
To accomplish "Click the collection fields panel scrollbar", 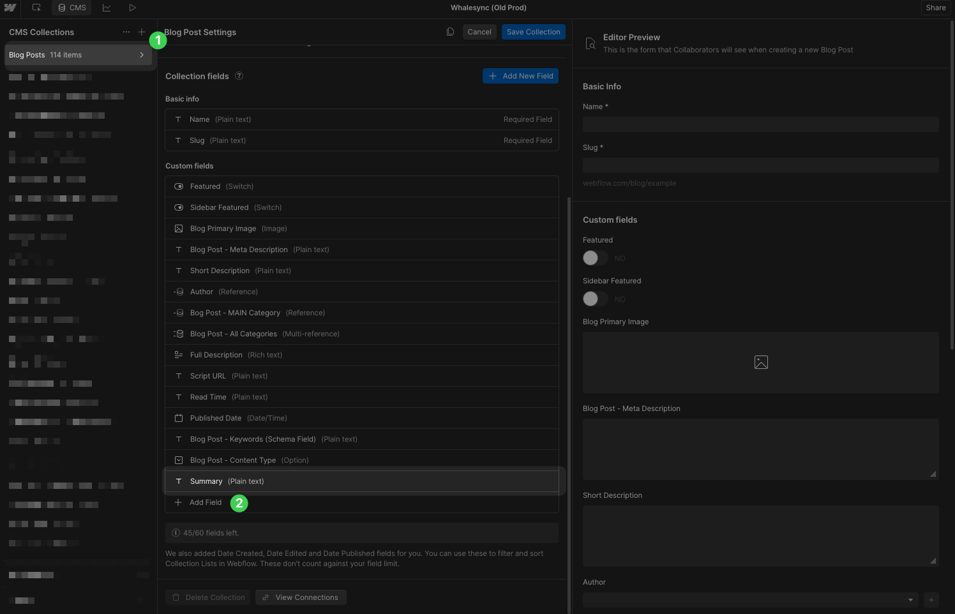I will (x=569, y=405).
